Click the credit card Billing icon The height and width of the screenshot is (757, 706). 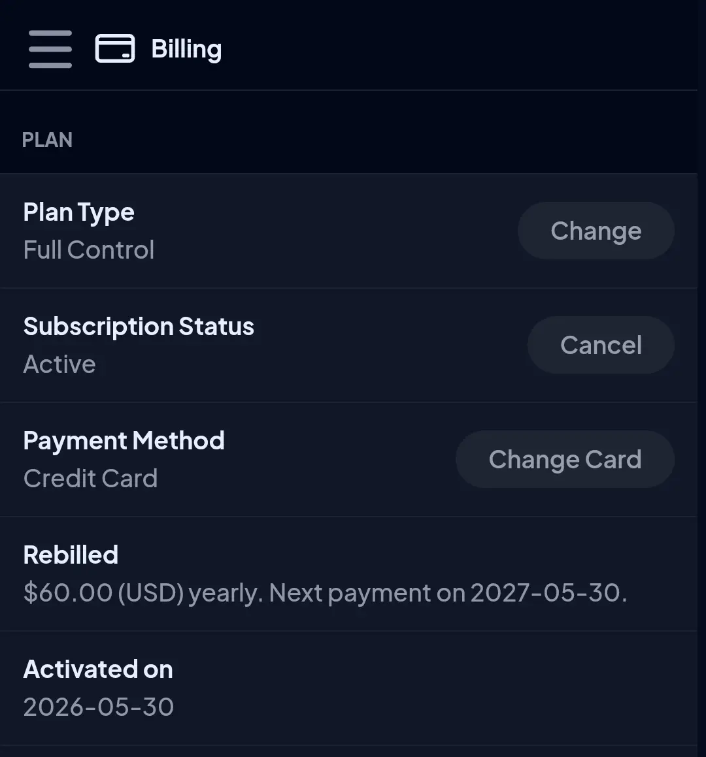tap(115, 48)
